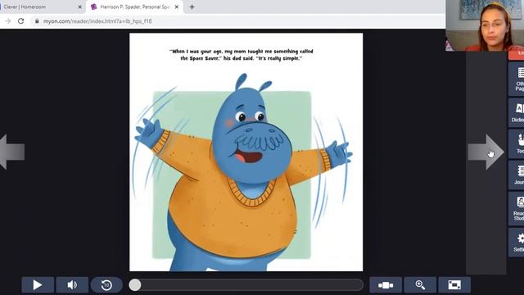The height and width of the screenshot is (295, 524).
Task: Open the Tools sidebar item
Action: (x=517, y=144)
